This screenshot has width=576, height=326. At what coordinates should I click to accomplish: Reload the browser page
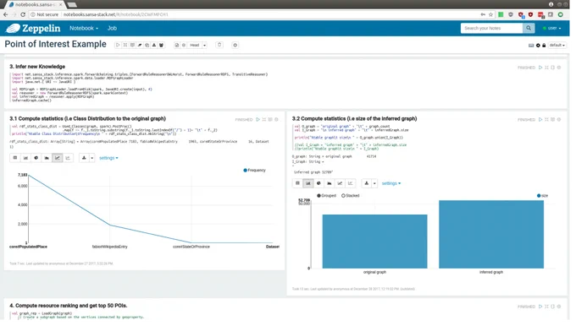click(23, 14)
